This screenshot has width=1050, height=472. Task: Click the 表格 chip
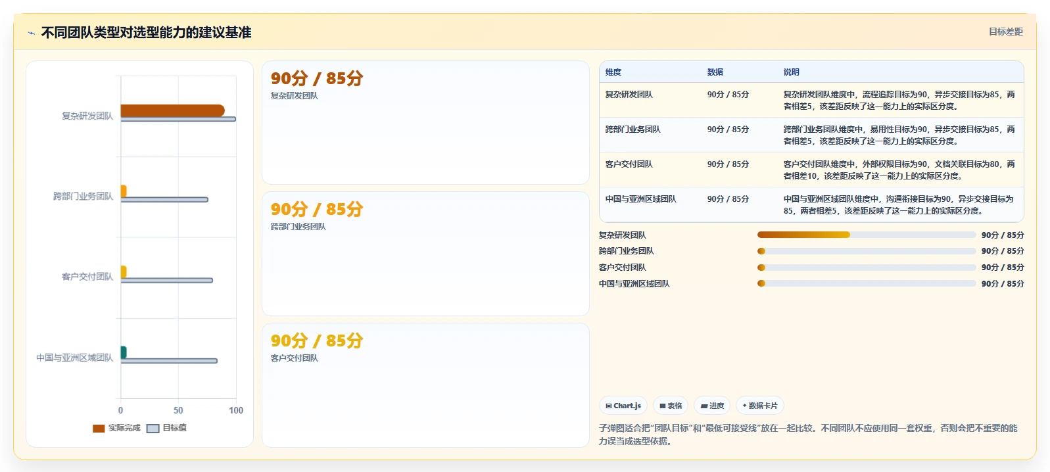[671, 406]
